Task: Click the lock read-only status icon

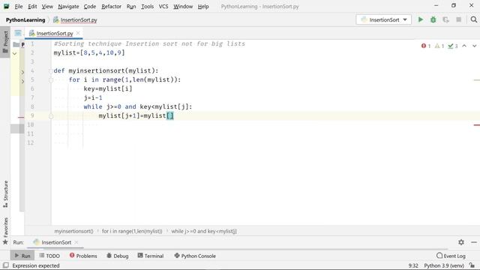Action: 472,265
